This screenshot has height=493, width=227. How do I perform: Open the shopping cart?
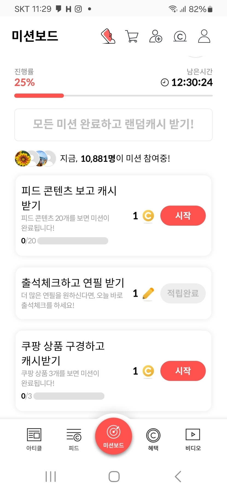pyautogui.click(x=132, y=36)
